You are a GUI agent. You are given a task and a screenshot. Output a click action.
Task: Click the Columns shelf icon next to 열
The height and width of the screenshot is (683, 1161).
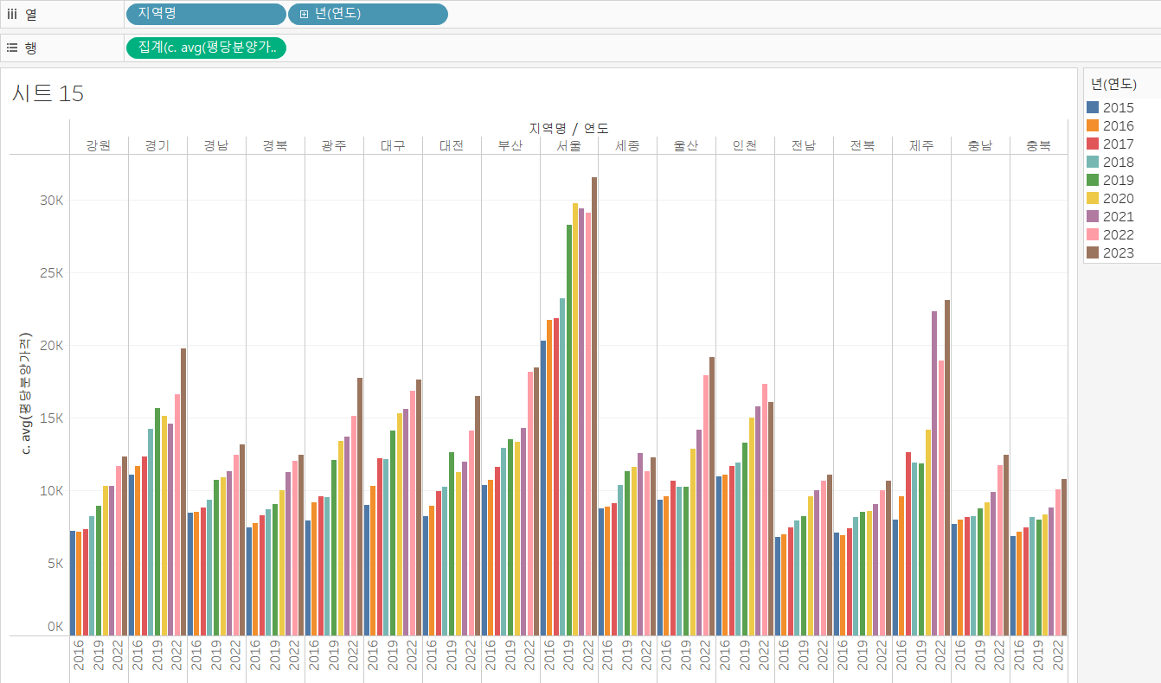12,14
